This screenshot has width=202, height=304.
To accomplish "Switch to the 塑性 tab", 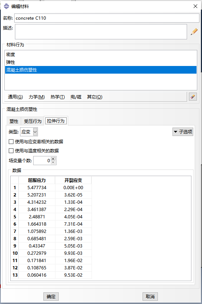I will [14, 121].
